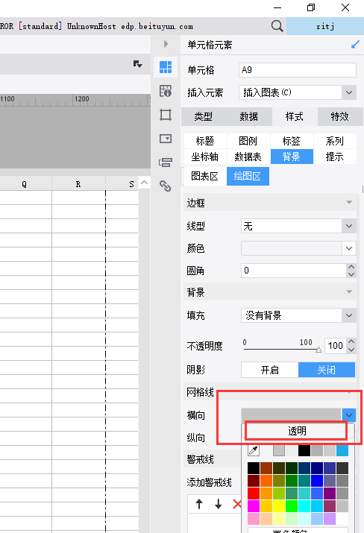364x533 pixels.
Task: Open the Cell Element panel icon (blue grid)
Action: [166, 67]
